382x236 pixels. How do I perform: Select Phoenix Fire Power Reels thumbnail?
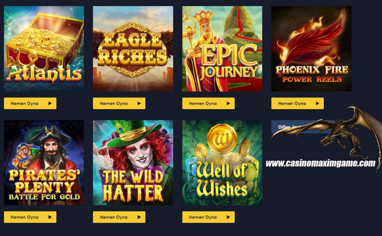point(311,49)
